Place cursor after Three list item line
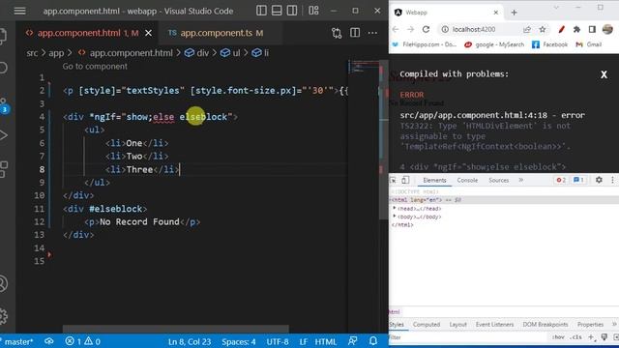This screenshot has height=348, width=619. [x=180, y=169]
